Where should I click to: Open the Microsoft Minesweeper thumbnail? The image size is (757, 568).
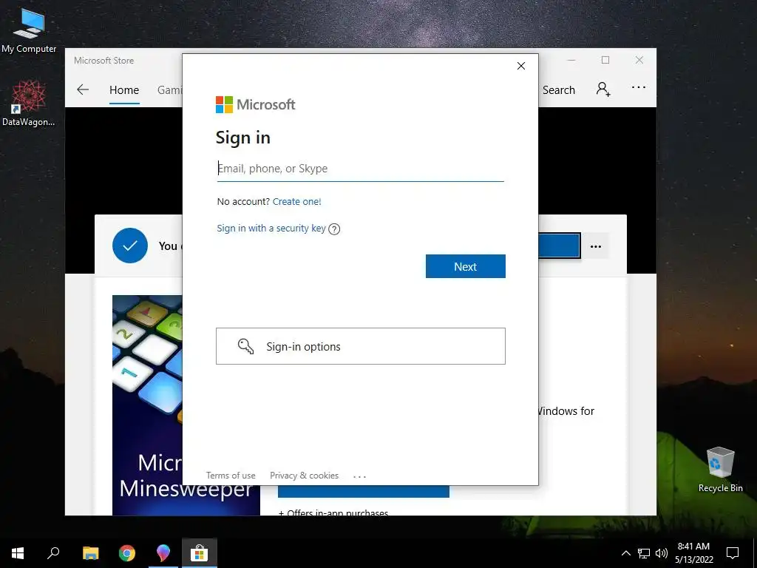[x=147, y=405]
